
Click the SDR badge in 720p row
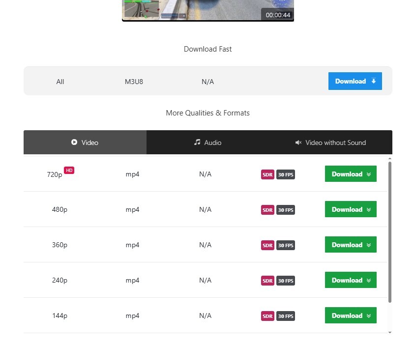click(267, 174)
